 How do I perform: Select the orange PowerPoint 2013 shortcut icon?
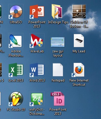37,11
